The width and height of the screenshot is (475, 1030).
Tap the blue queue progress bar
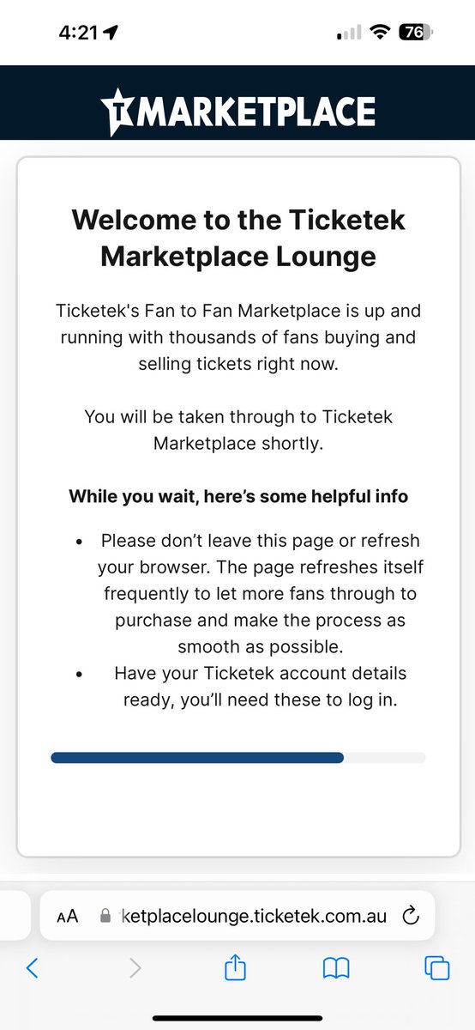(197, 758)
